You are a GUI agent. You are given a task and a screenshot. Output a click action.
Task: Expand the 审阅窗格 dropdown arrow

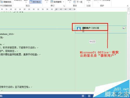[63, 2]
